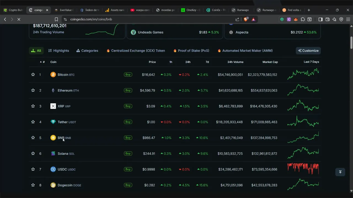This screenshot has width=353, height=198.
Task: Open the browser hamburger menu
Action: (348, 19)
